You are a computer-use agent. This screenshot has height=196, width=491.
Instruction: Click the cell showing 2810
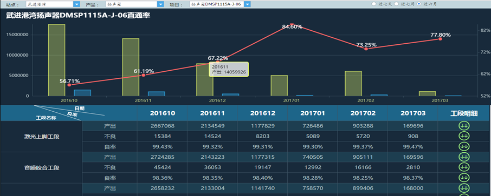click(x=413, y=167)
